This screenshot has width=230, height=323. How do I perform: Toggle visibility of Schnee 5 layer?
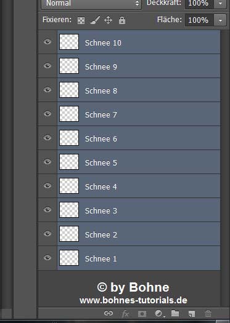click(x=47, y=162)
